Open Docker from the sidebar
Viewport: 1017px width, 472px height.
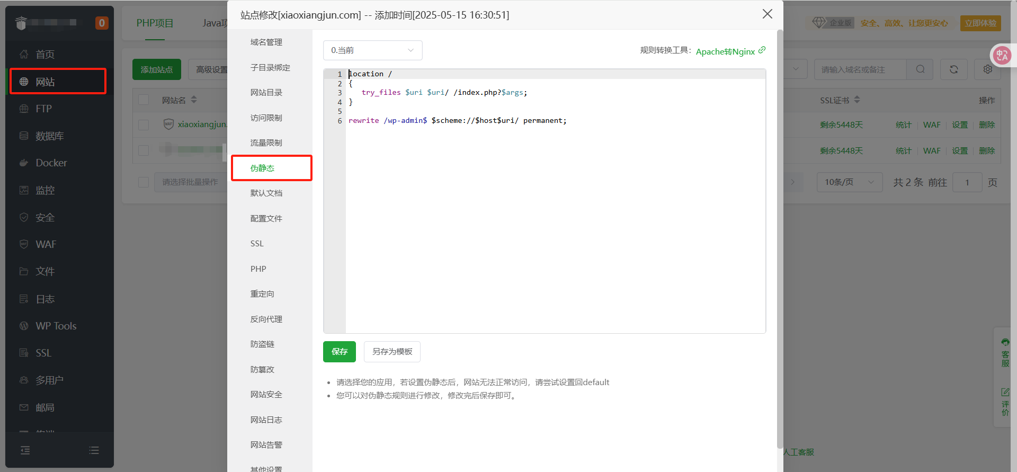[51, 163]
